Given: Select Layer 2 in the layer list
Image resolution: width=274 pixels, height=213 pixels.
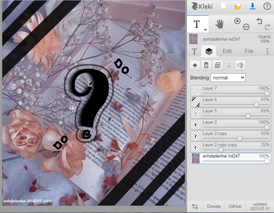Looking at the screenshot, I should coord(230,124).
